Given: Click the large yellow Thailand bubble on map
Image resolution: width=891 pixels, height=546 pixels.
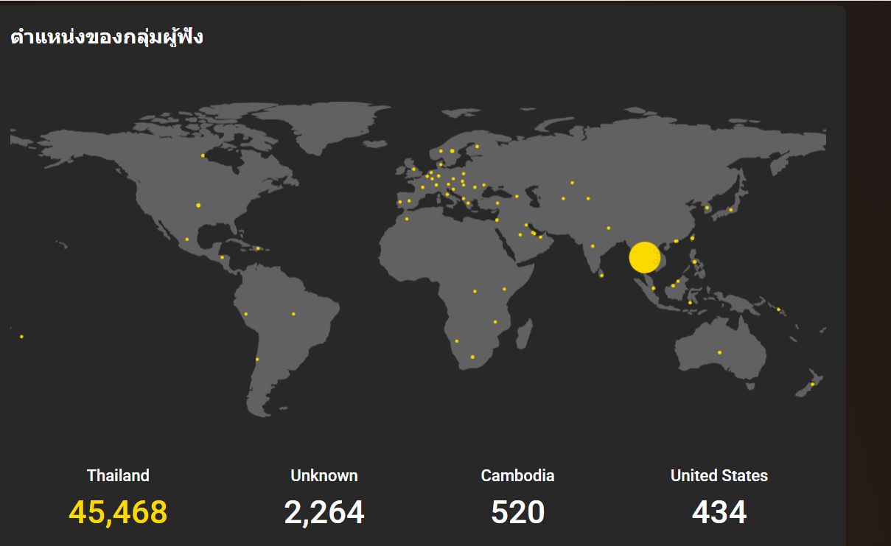Looking at the screenshot, I should [x=644, y=257].
